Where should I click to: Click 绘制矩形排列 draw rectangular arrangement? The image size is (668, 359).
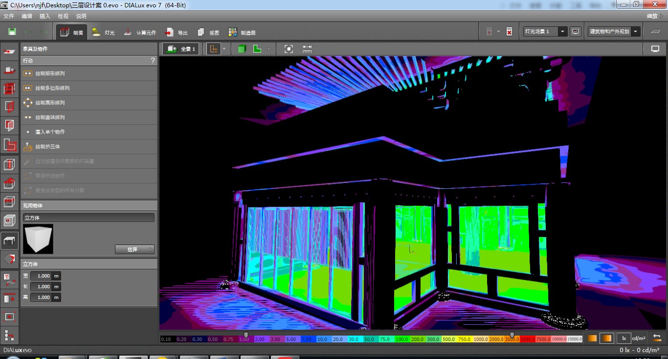coord(50,74)
